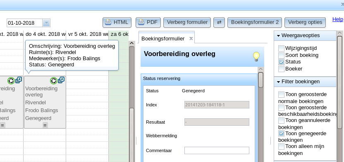
Task: Click green recurrence icon on Wednesday booking
Action: click(11, 81)
